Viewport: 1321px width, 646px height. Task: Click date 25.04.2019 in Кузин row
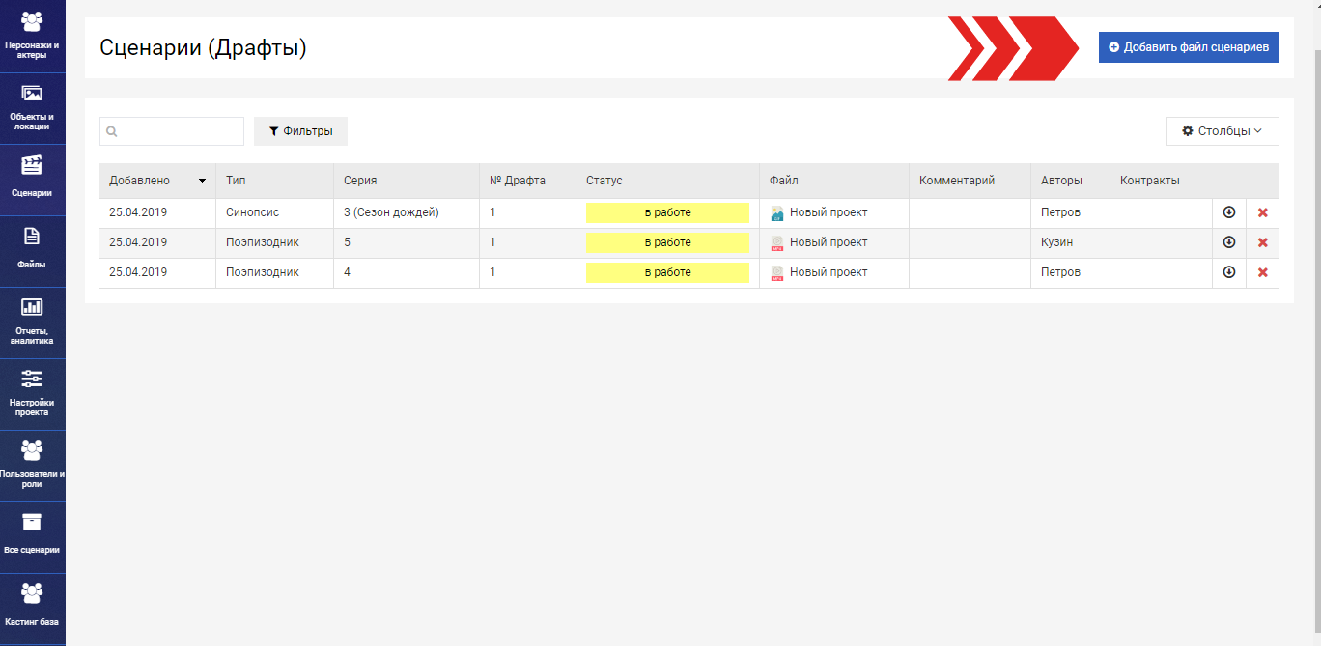point(138,242)
